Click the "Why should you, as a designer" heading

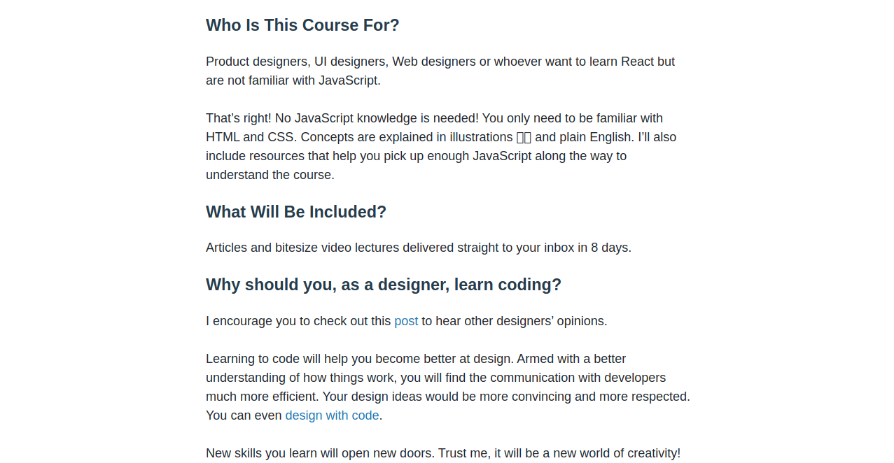pyautogui.click(x=384, y=285)
